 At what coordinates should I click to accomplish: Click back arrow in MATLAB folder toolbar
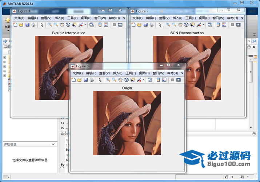click(x=5, y=41)
